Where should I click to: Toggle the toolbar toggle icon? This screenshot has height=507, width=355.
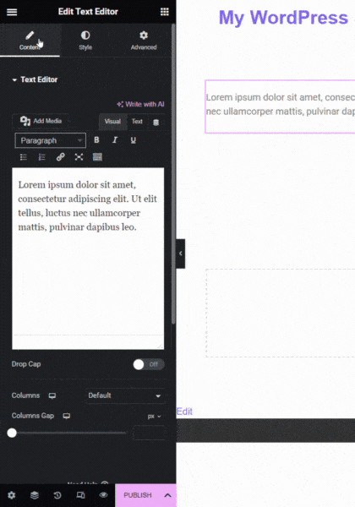point(97,157)
